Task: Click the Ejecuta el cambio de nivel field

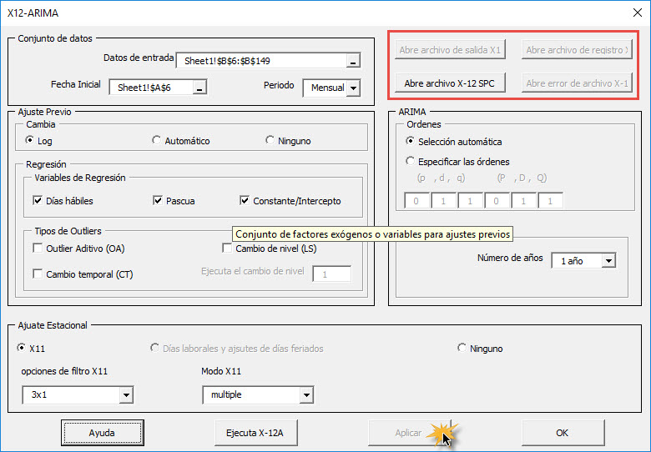Action: (331, 274)
